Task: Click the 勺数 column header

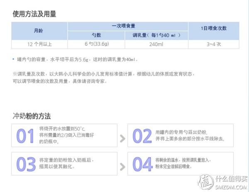Action: (x=96, y=35)
